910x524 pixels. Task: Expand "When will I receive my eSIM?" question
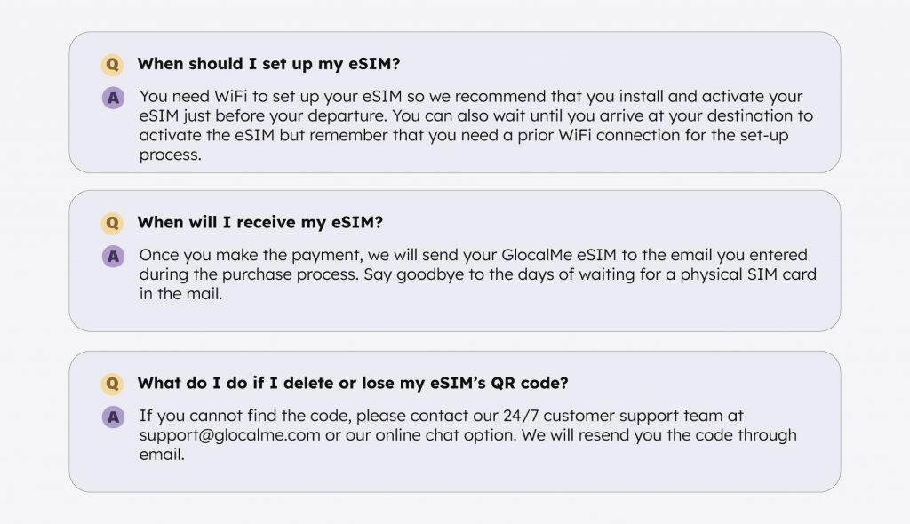pos(260,222)
